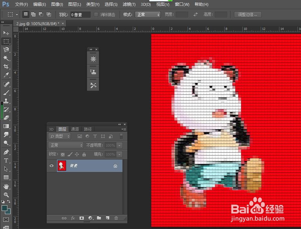Toggle lock position
The image size is (301, 229).
77,154
